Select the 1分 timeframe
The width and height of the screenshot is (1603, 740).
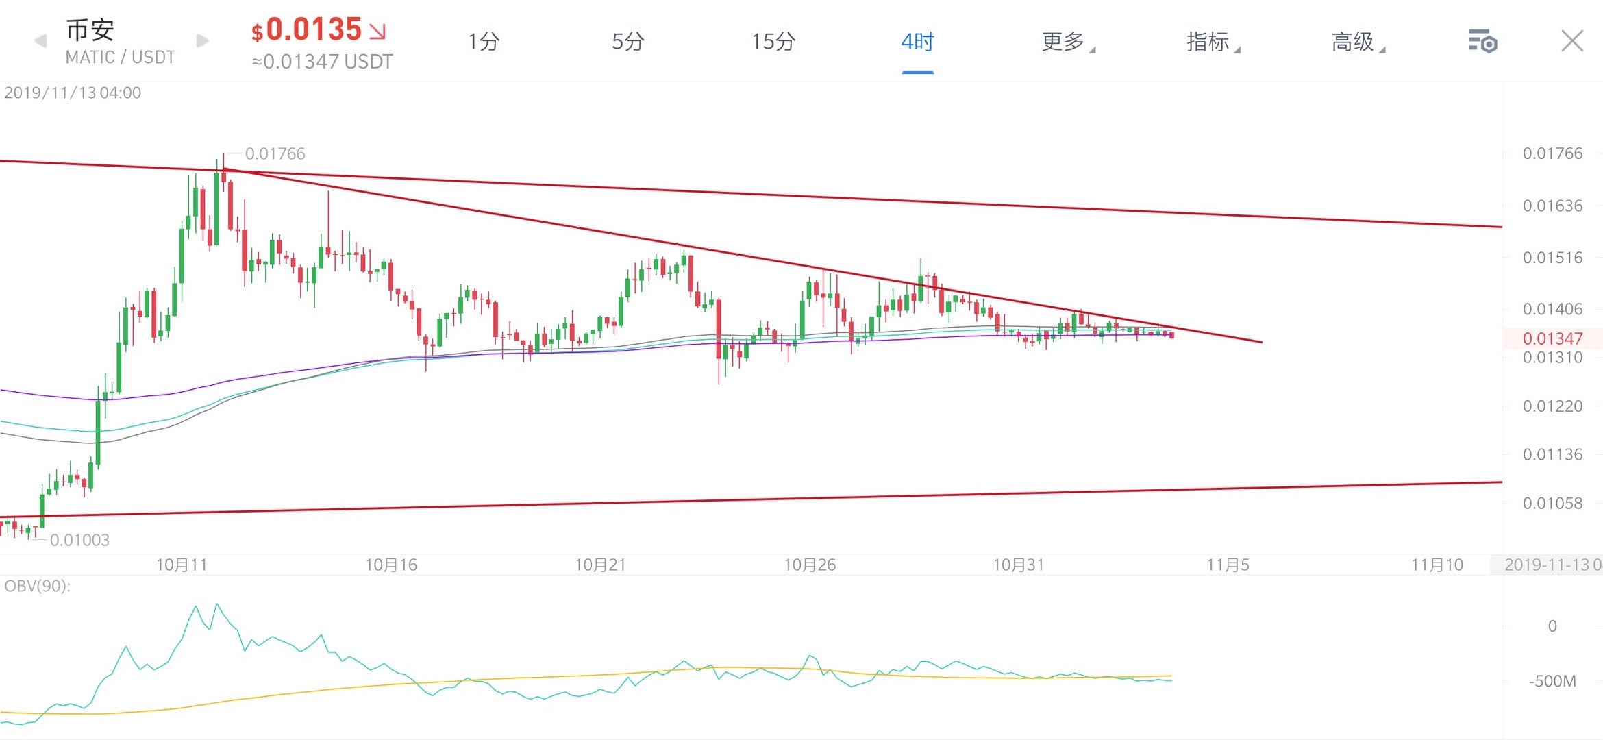(484, 42)
